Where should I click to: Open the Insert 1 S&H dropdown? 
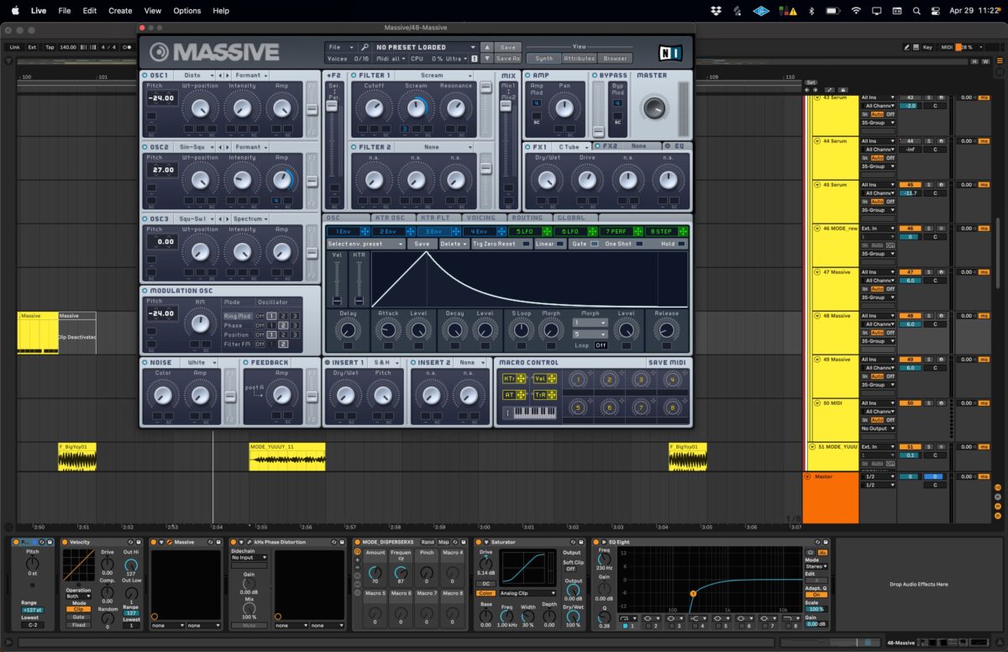(x=386, y=363)
